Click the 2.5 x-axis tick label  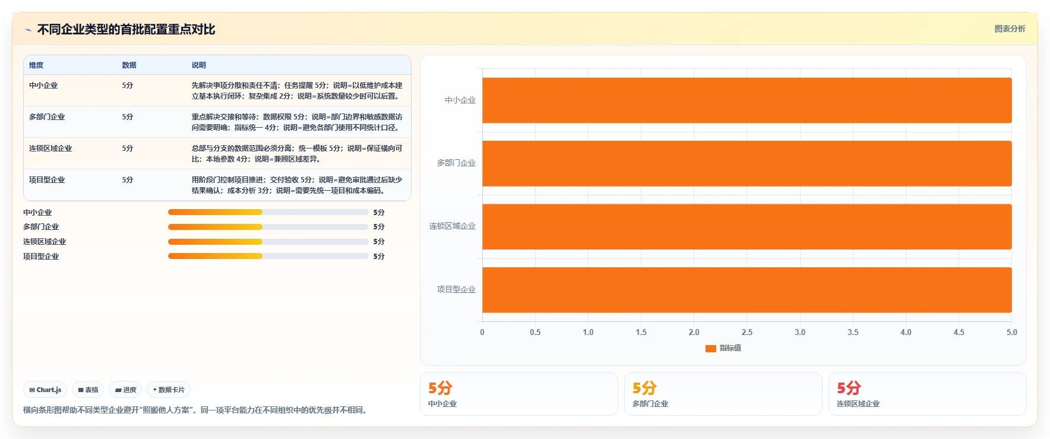[747, 333]
